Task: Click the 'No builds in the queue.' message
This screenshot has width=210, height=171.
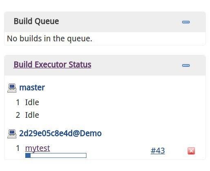Action: coord(50,38)
